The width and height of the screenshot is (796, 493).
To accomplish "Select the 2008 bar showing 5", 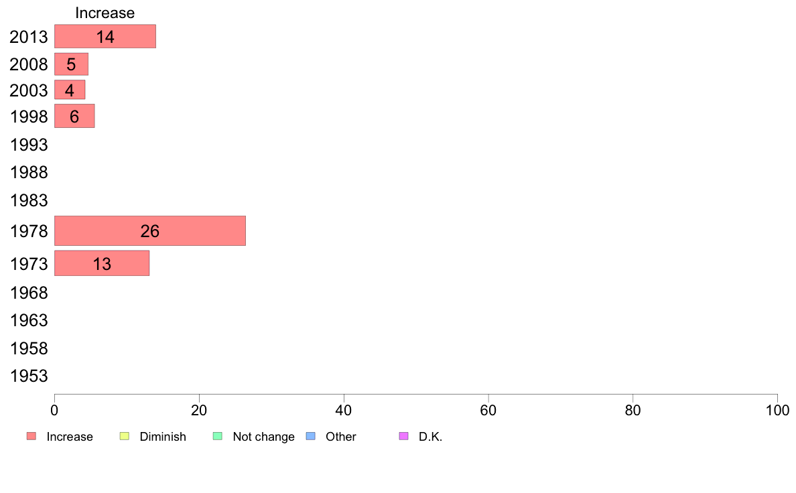I will pos(71,64).
